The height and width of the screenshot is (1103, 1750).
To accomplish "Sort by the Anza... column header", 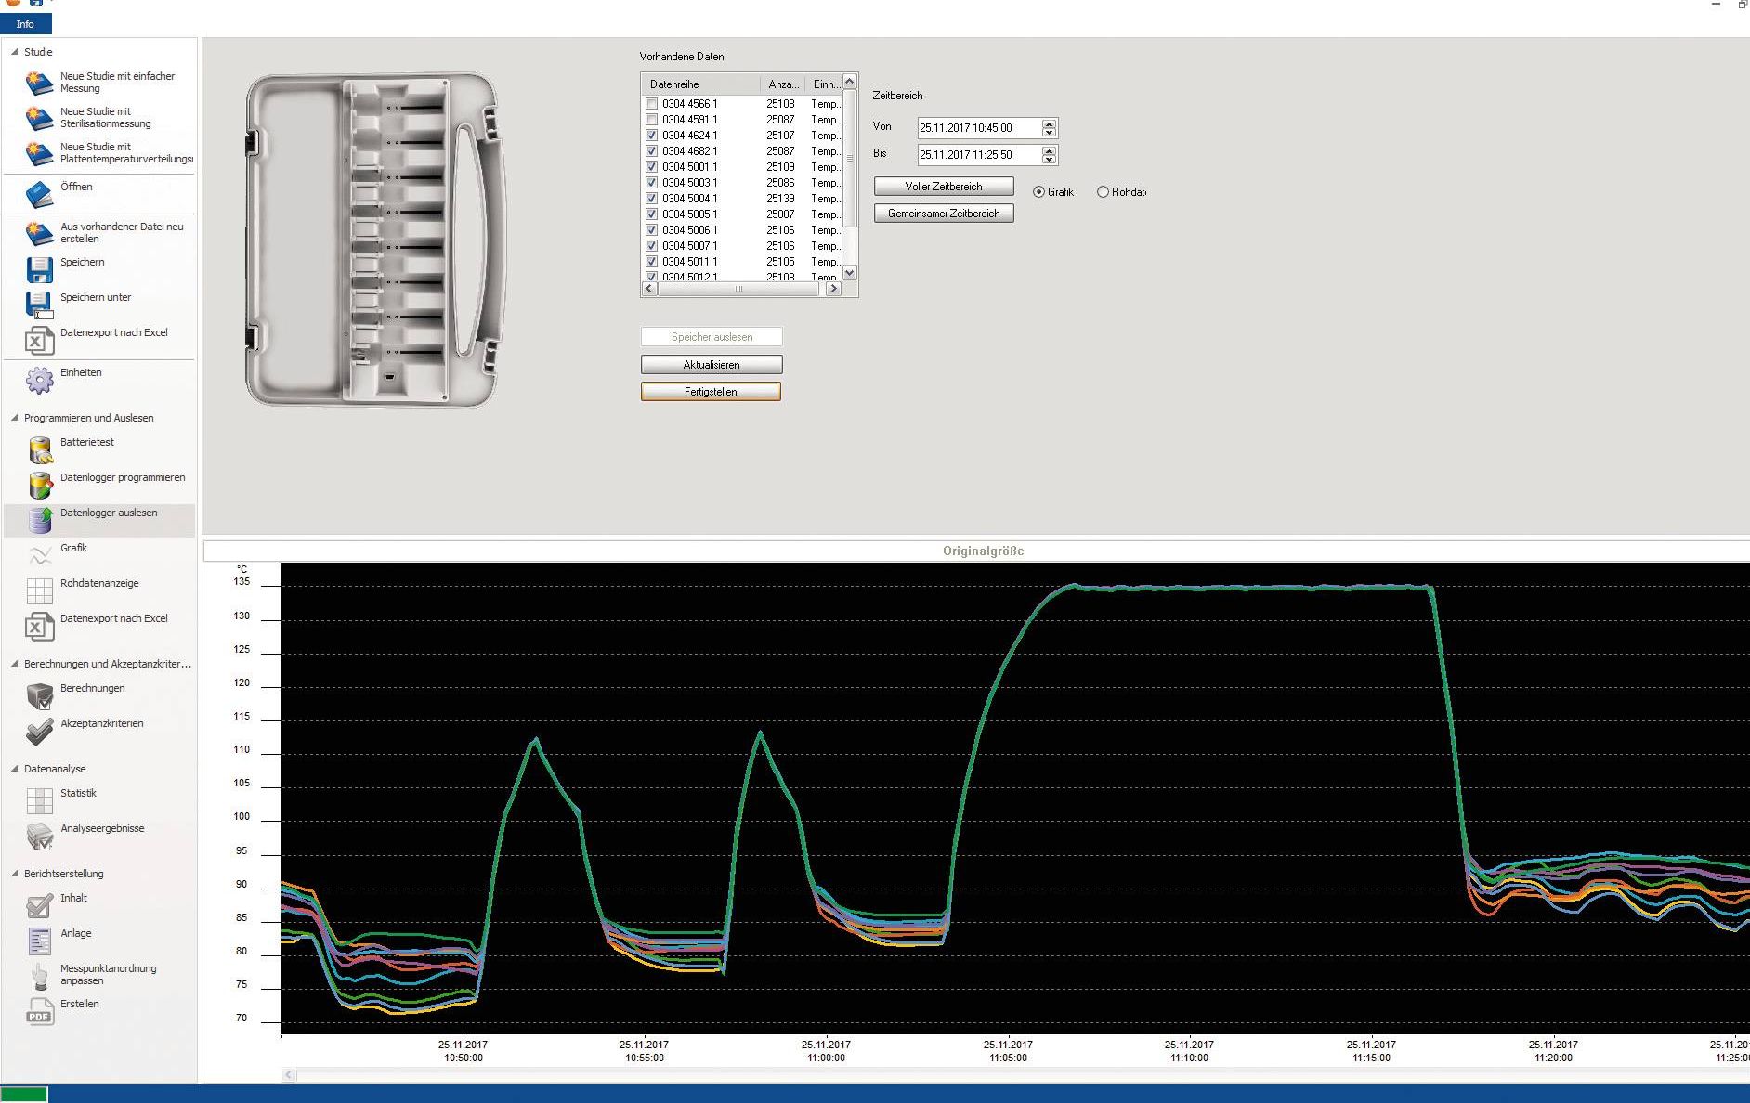I will (782, 84).
